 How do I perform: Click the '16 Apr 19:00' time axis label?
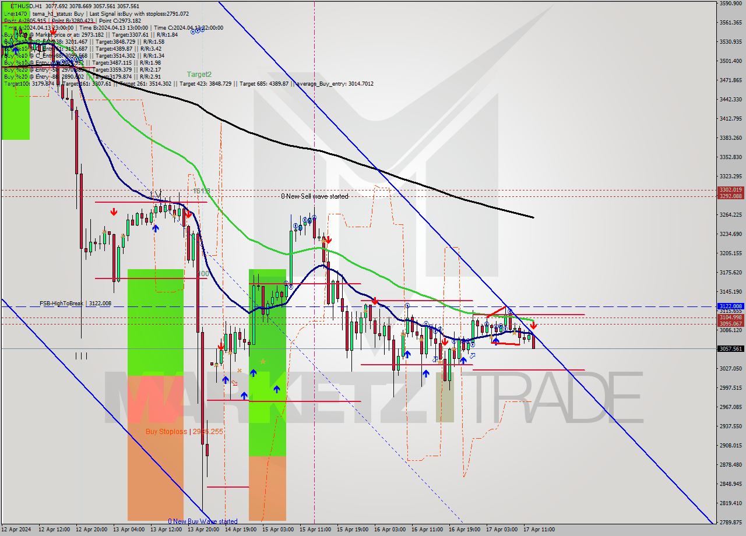(465, 530)
